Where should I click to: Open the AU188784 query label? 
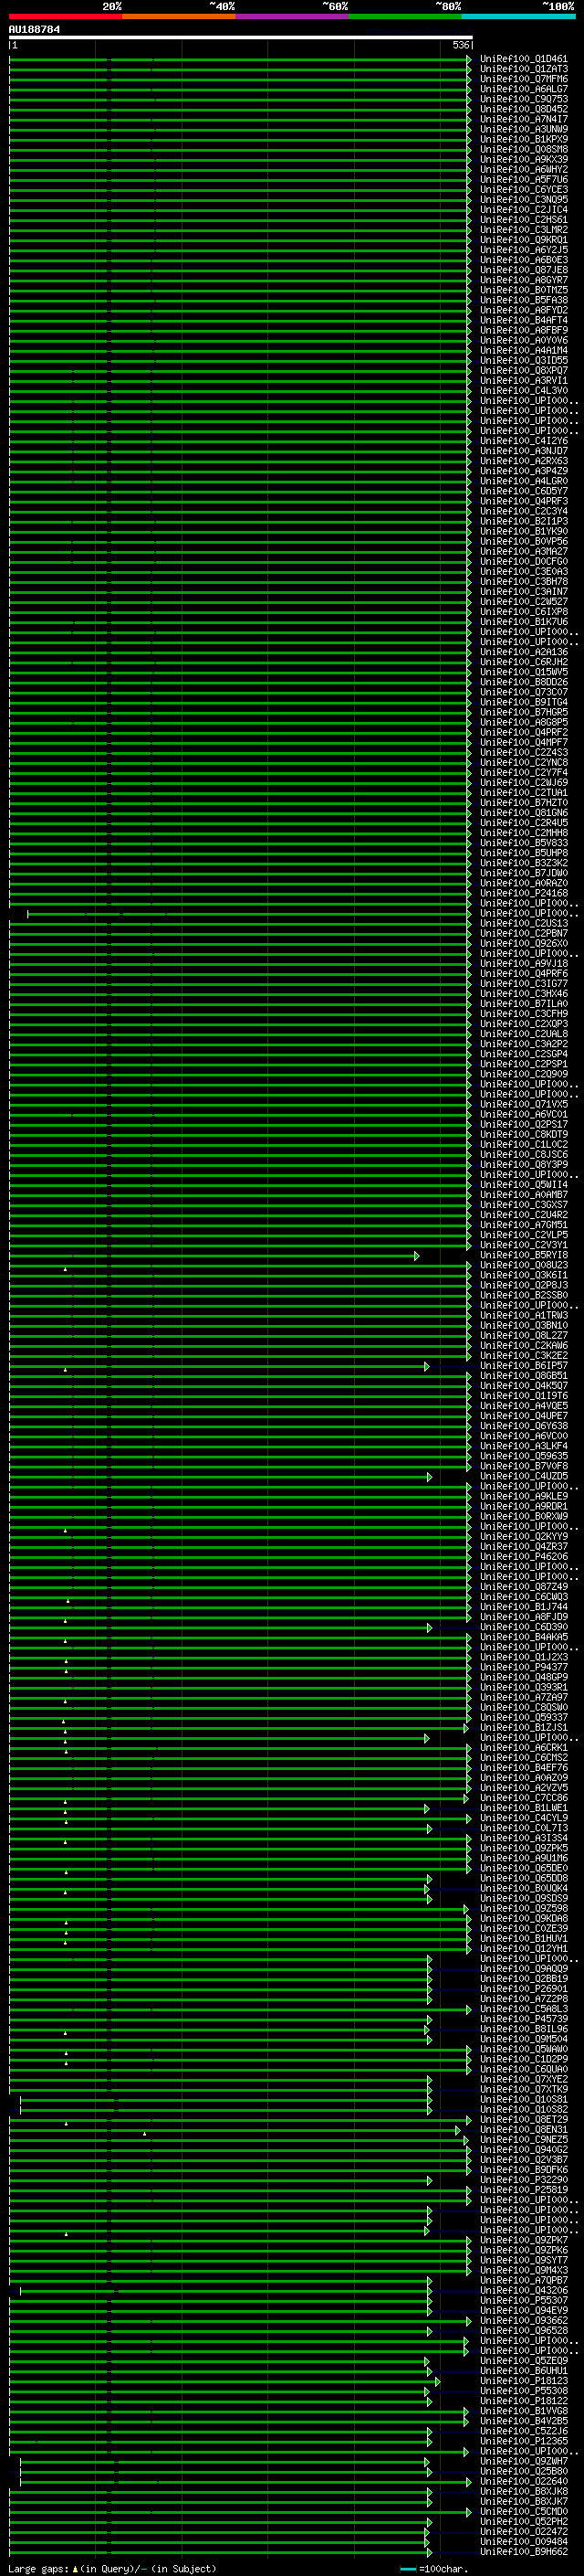[34, 29]
